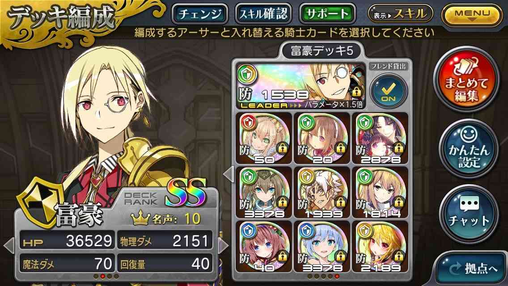The image size is (508, 286).
Task: Toggle the 表示 スキル display mode
Action: [400, 14]
